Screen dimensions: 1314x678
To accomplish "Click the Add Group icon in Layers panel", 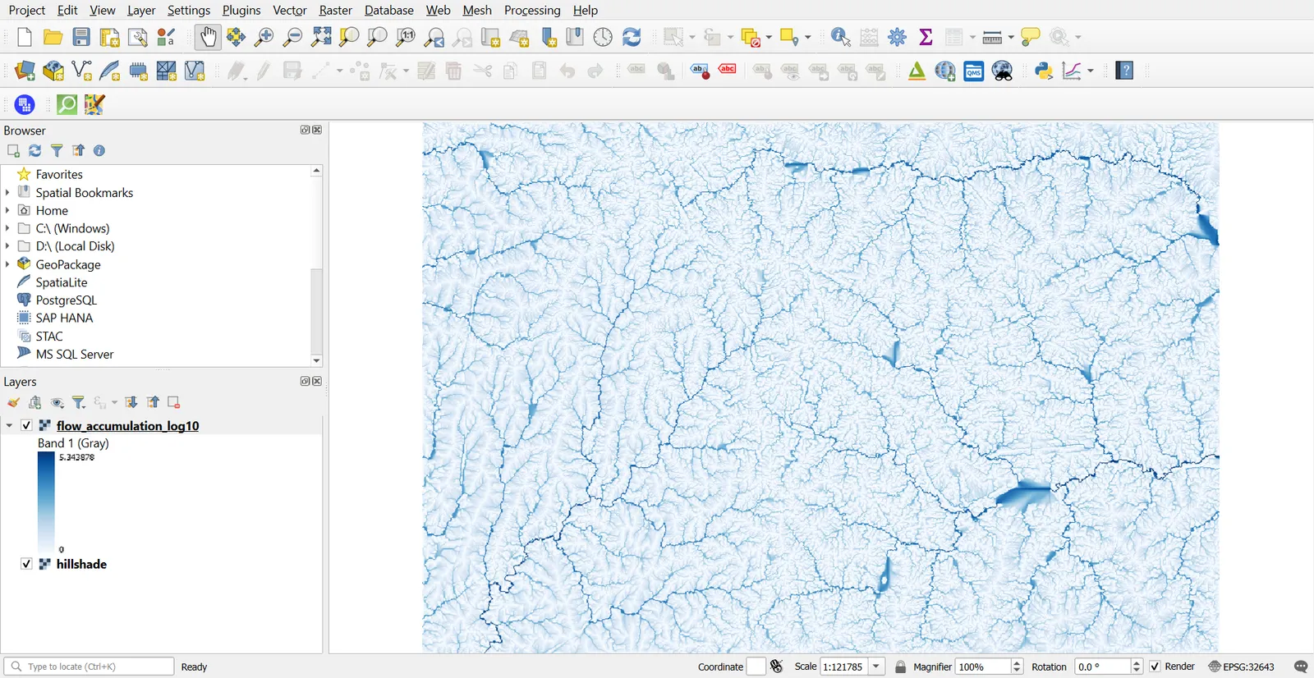I will coord(35,402).
